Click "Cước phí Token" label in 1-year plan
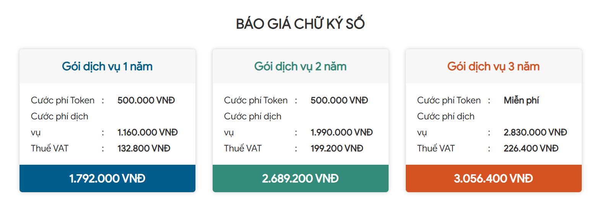Screen dimensions: 602x212 click(63, 100)
